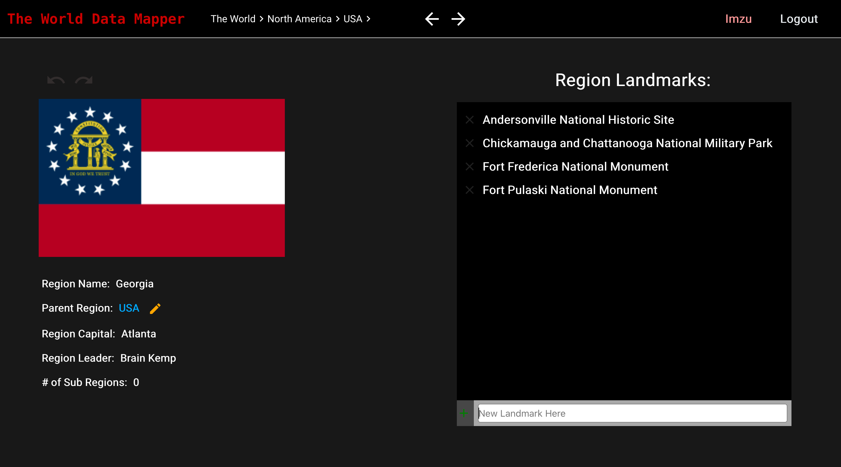Delete Fort Frederica National Monument landmark

point(469,166)
